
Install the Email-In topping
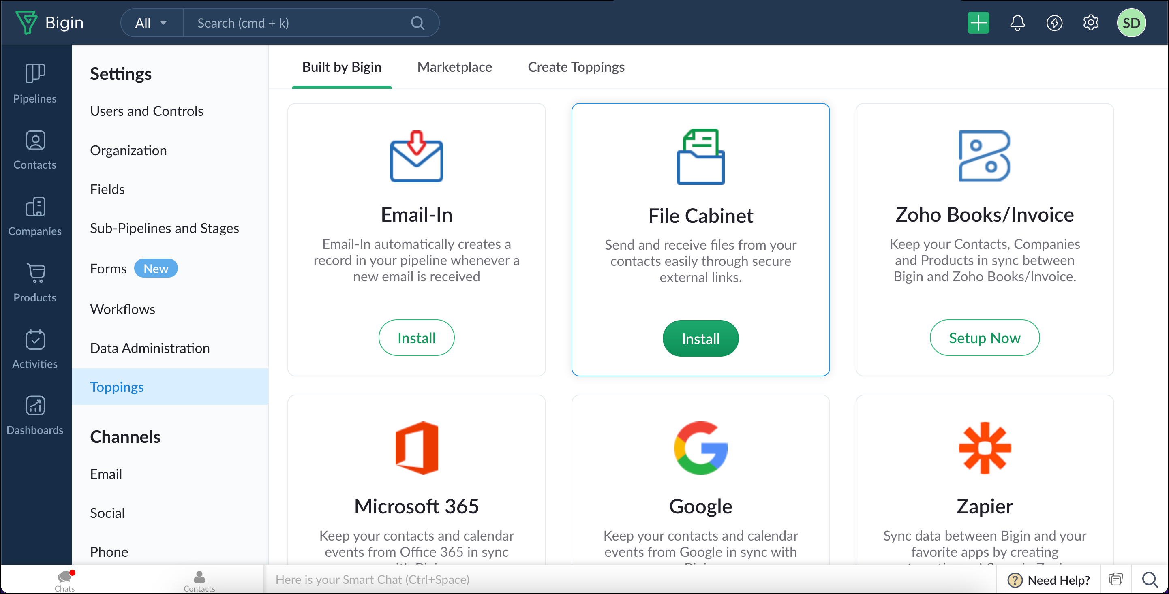click(416, 338)
